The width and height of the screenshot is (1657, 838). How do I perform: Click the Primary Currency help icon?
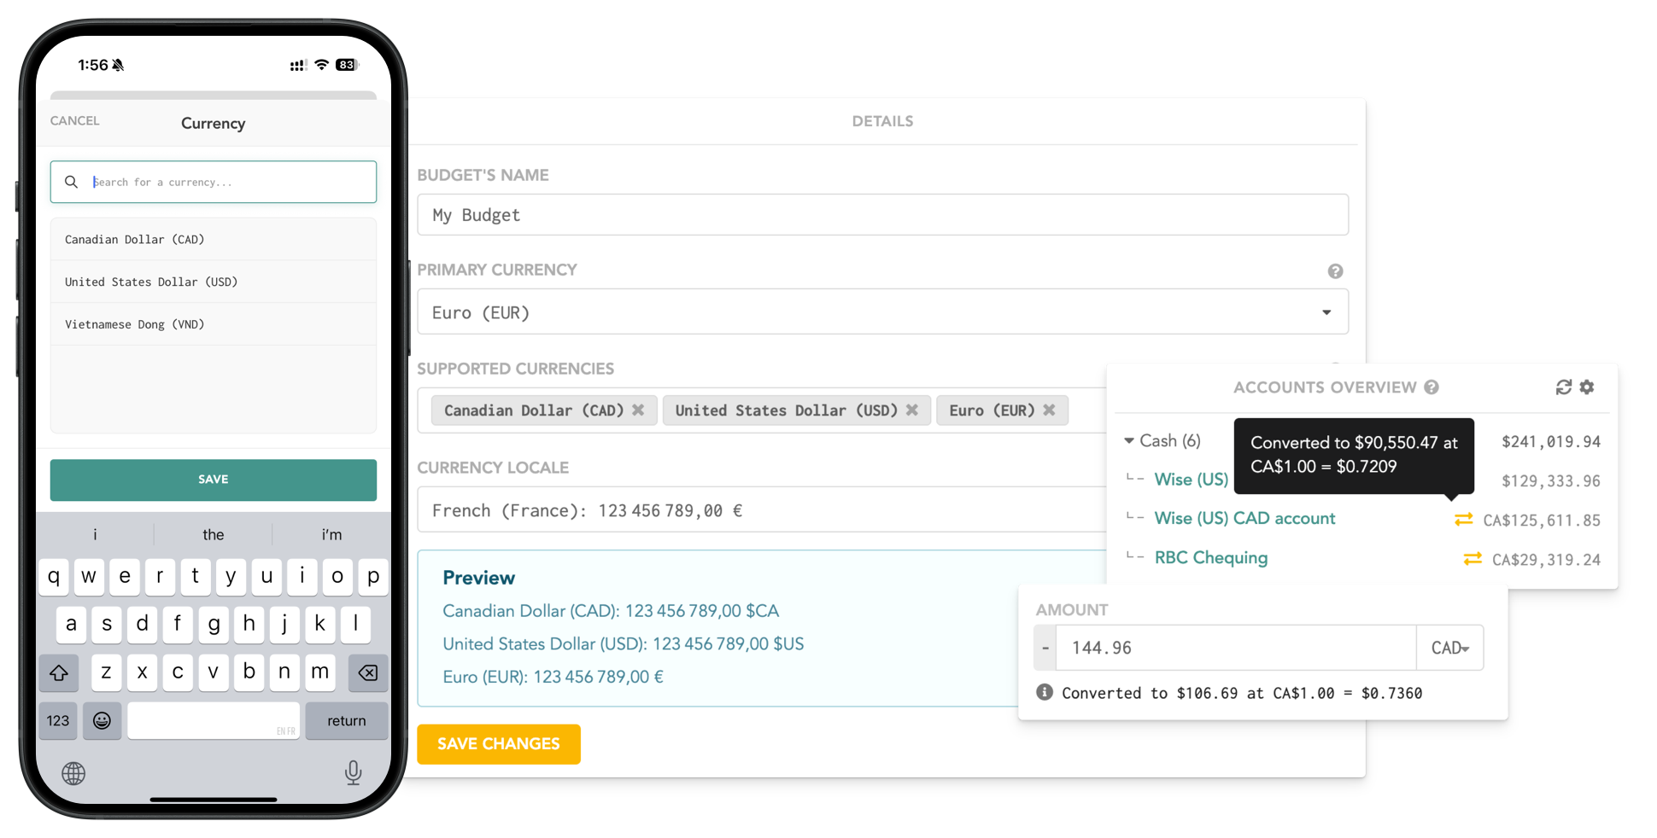[x=1335, y=271]
